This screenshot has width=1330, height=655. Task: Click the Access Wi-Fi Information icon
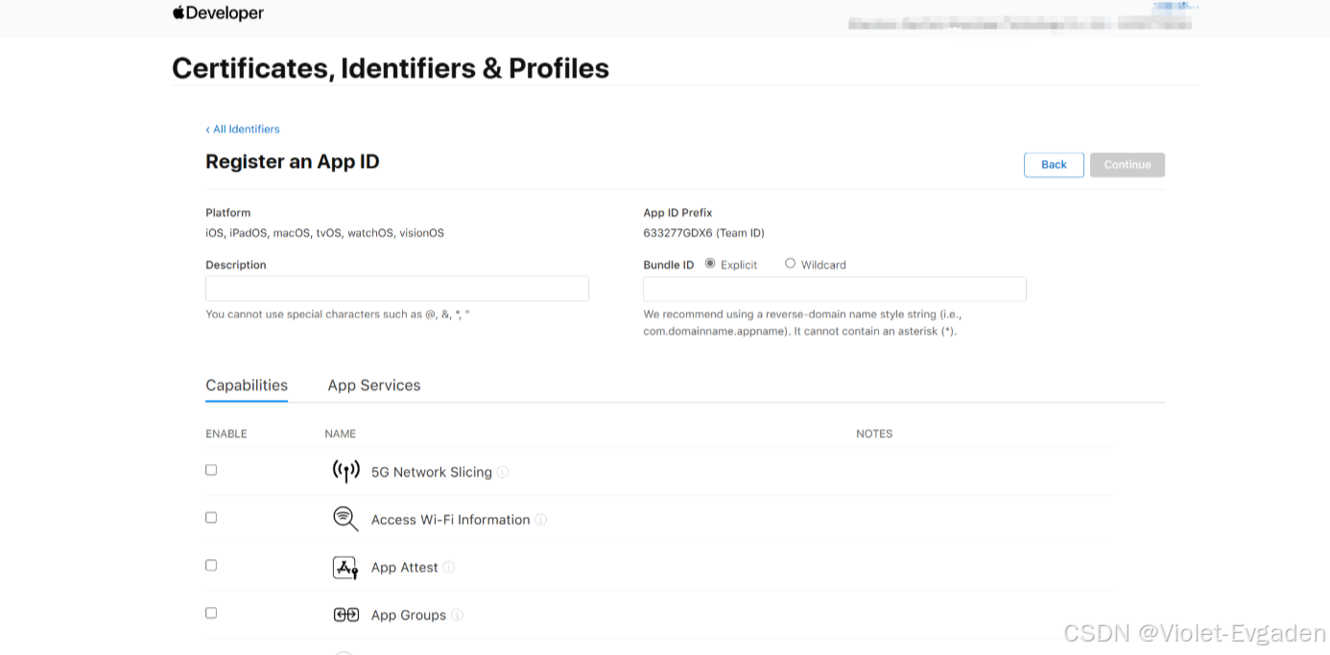click(345, 519)
